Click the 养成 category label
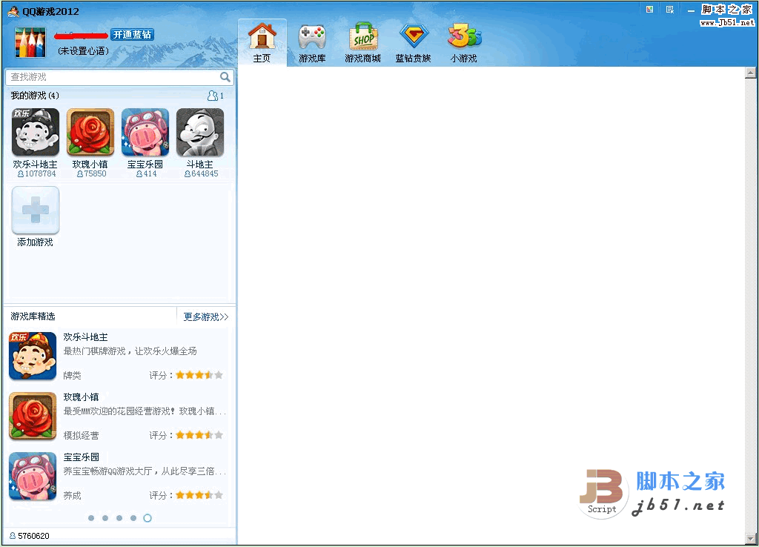 (72, 496)
